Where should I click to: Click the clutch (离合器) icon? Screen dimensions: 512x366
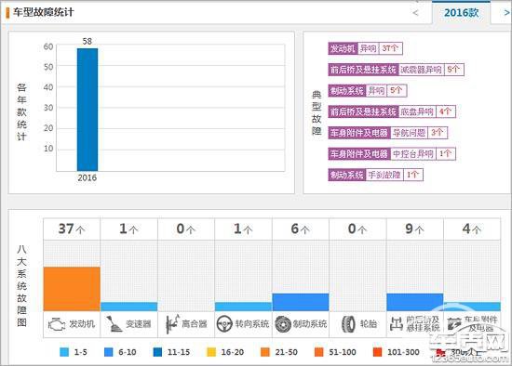(172, 323)
